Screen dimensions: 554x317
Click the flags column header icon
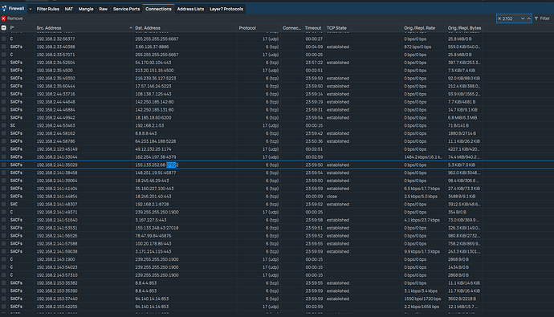tap(12, 27)
